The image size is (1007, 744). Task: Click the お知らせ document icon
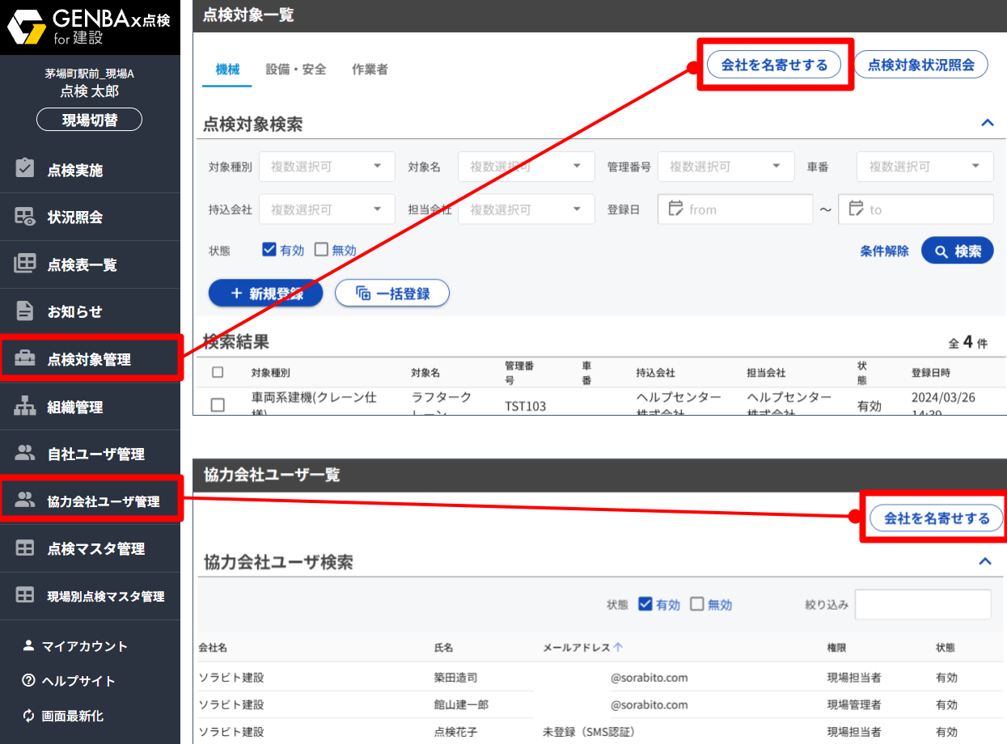(25, 311)
